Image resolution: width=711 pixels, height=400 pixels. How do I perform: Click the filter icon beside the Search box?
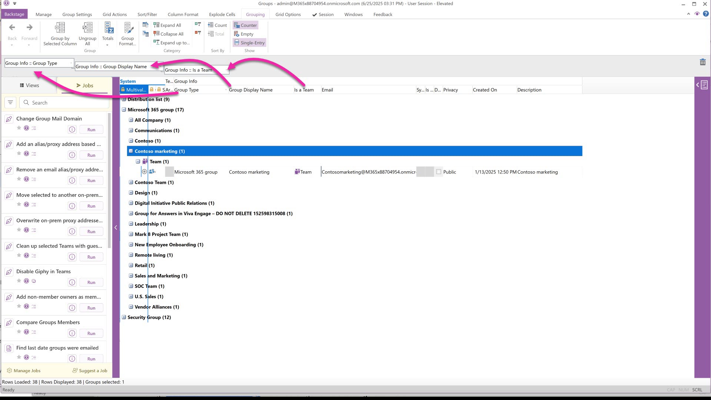tap(10, 103)
